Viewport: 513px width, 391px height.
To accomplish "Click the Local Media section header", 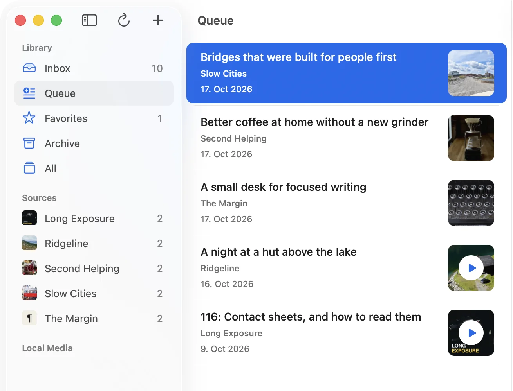I will click(x=47, y=348).
